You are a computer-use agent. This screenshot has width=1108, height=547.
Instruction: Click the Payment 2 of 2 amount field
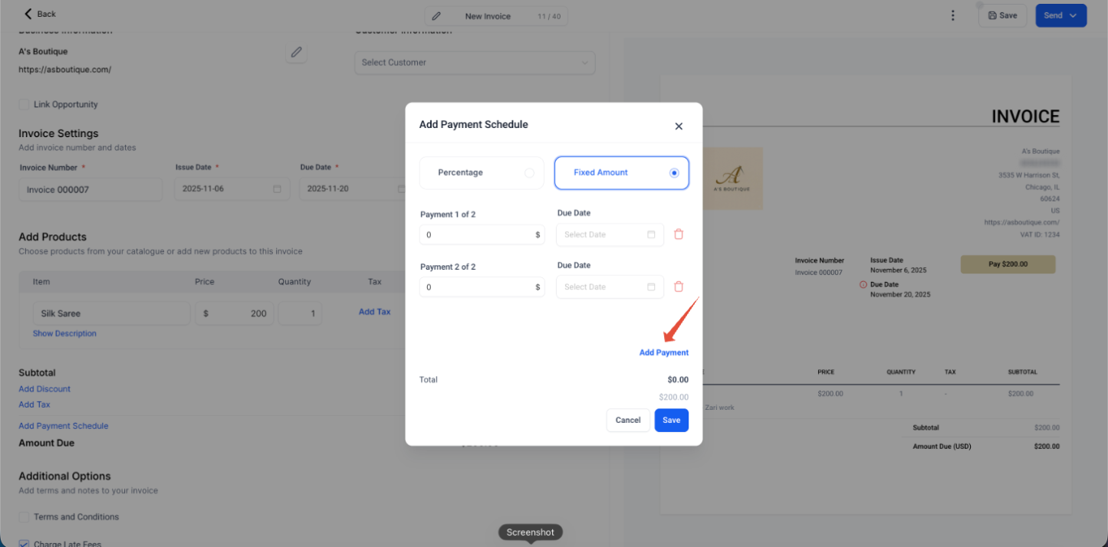point(482,287)
